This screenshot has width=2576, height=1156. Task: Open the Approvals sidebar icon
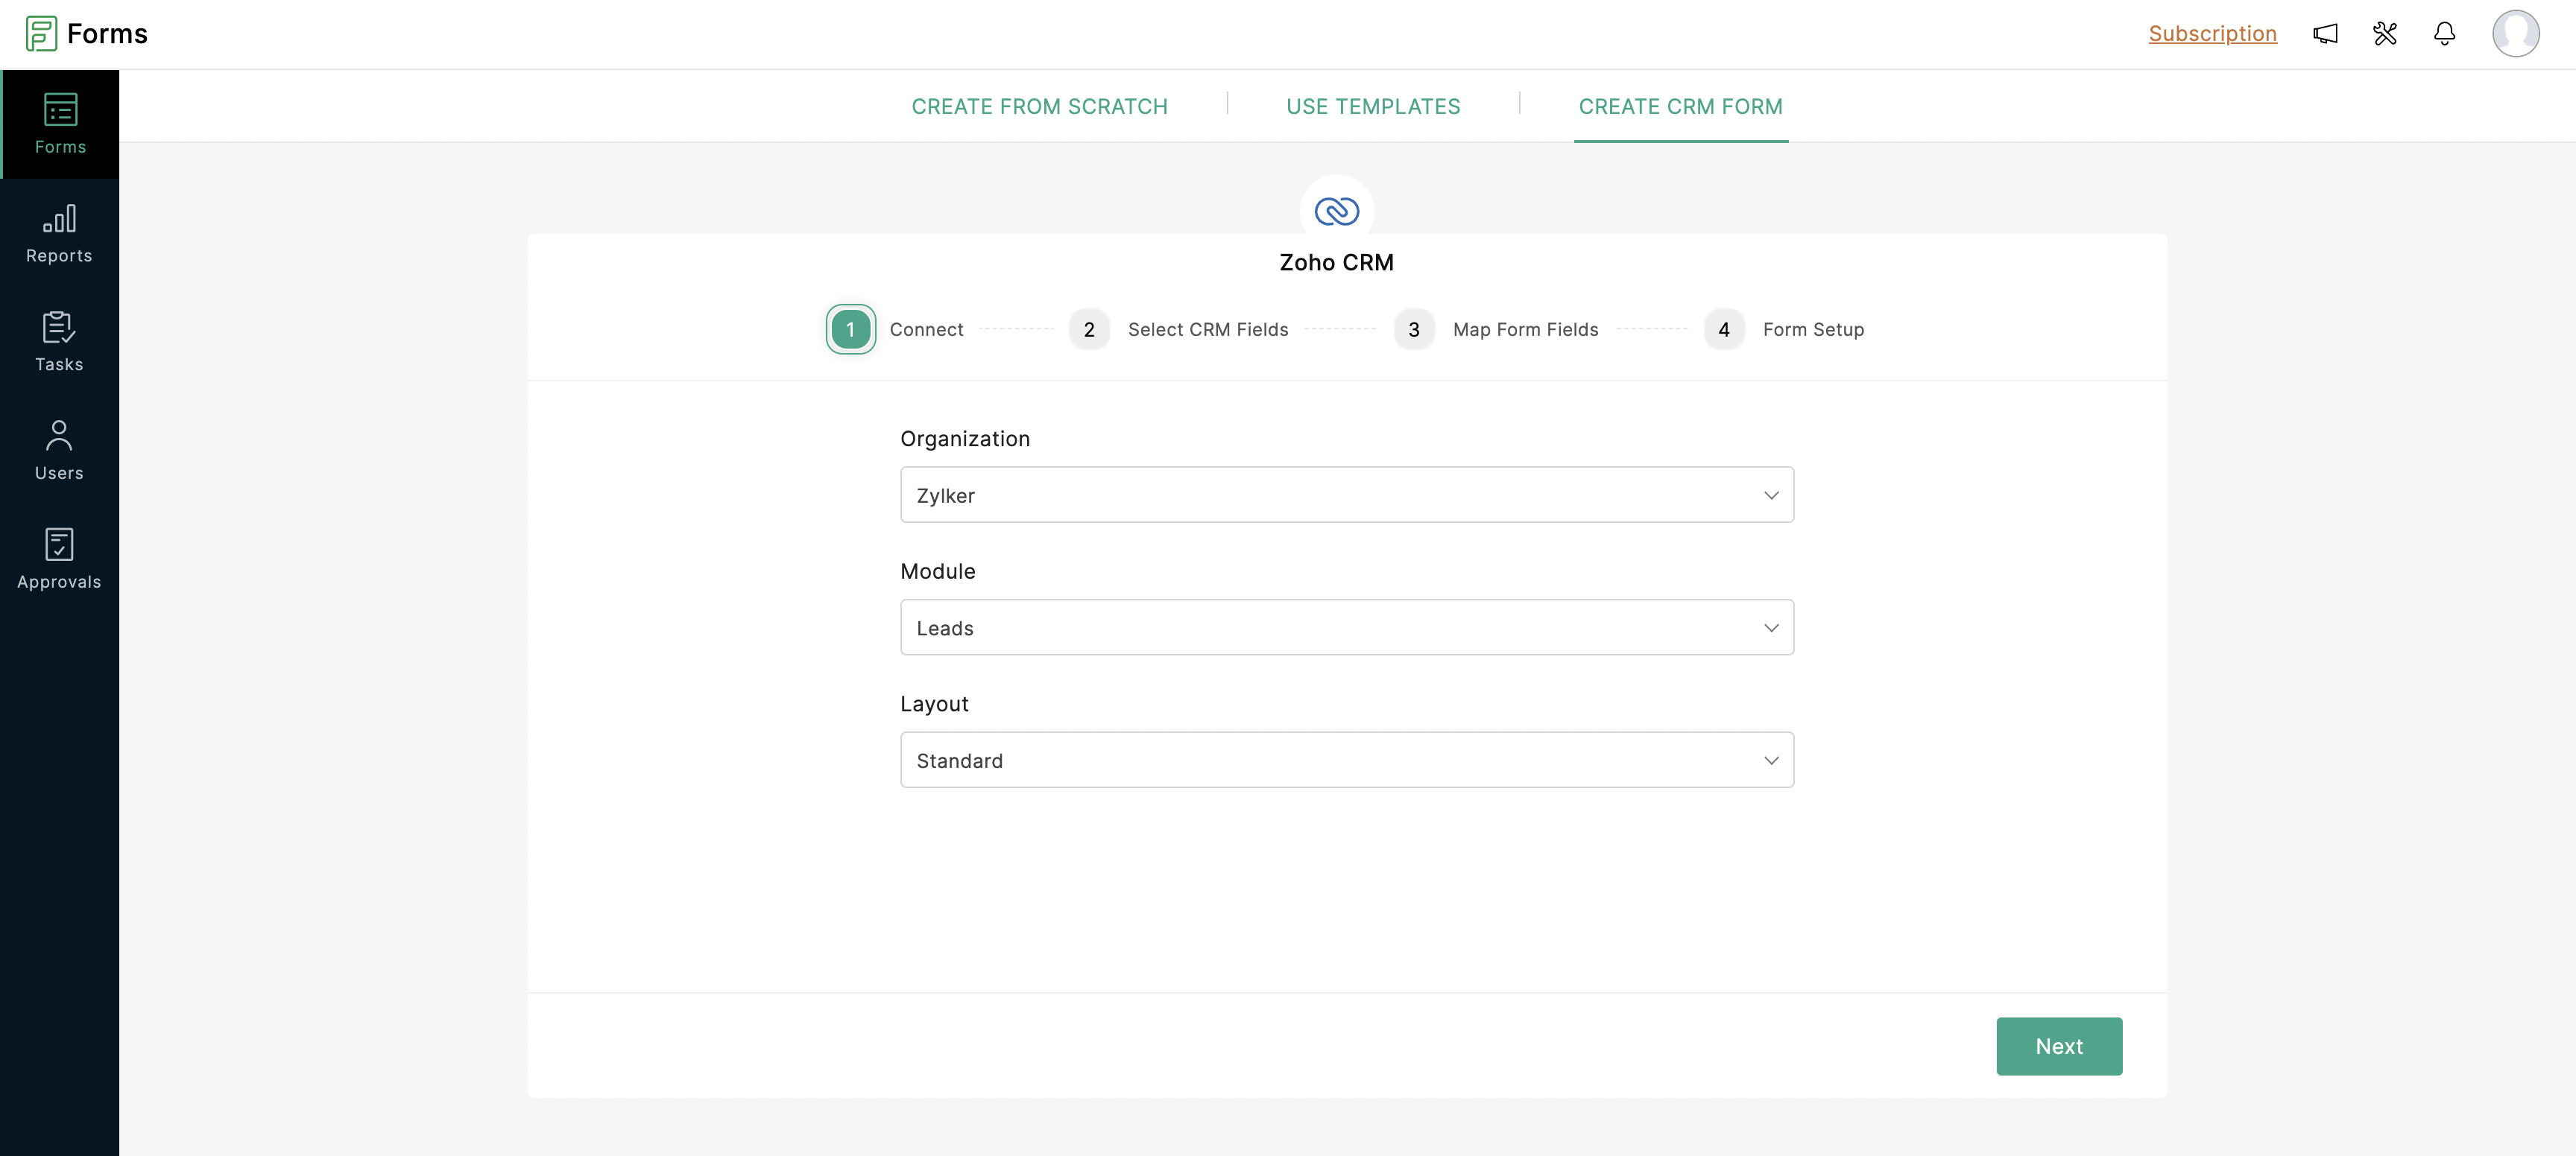pyautogui.click(x=59, y=559)
